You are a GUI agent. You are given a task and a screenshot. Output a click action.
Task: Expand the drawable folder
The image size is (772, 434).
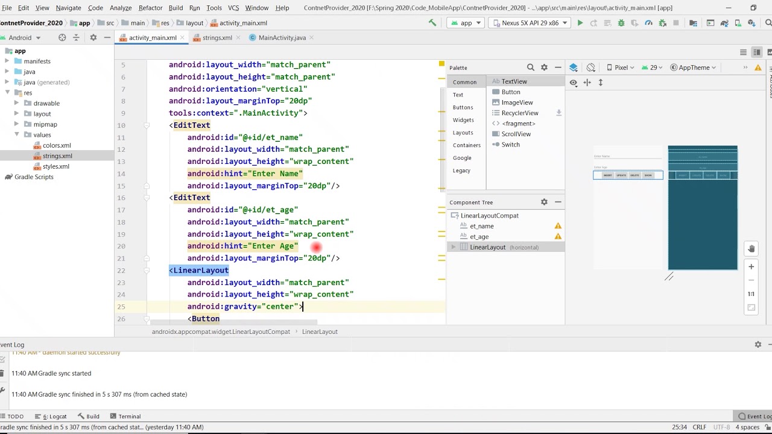click(x=17, y=103)
